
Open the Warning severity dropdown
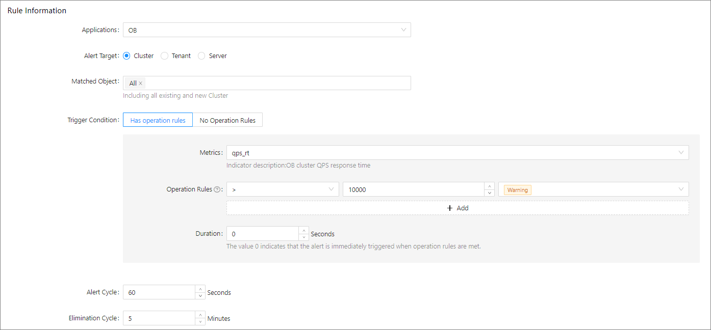click(x=593, y=189)
